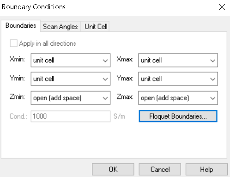Click the S/m unit label

[x=119, y=116]
